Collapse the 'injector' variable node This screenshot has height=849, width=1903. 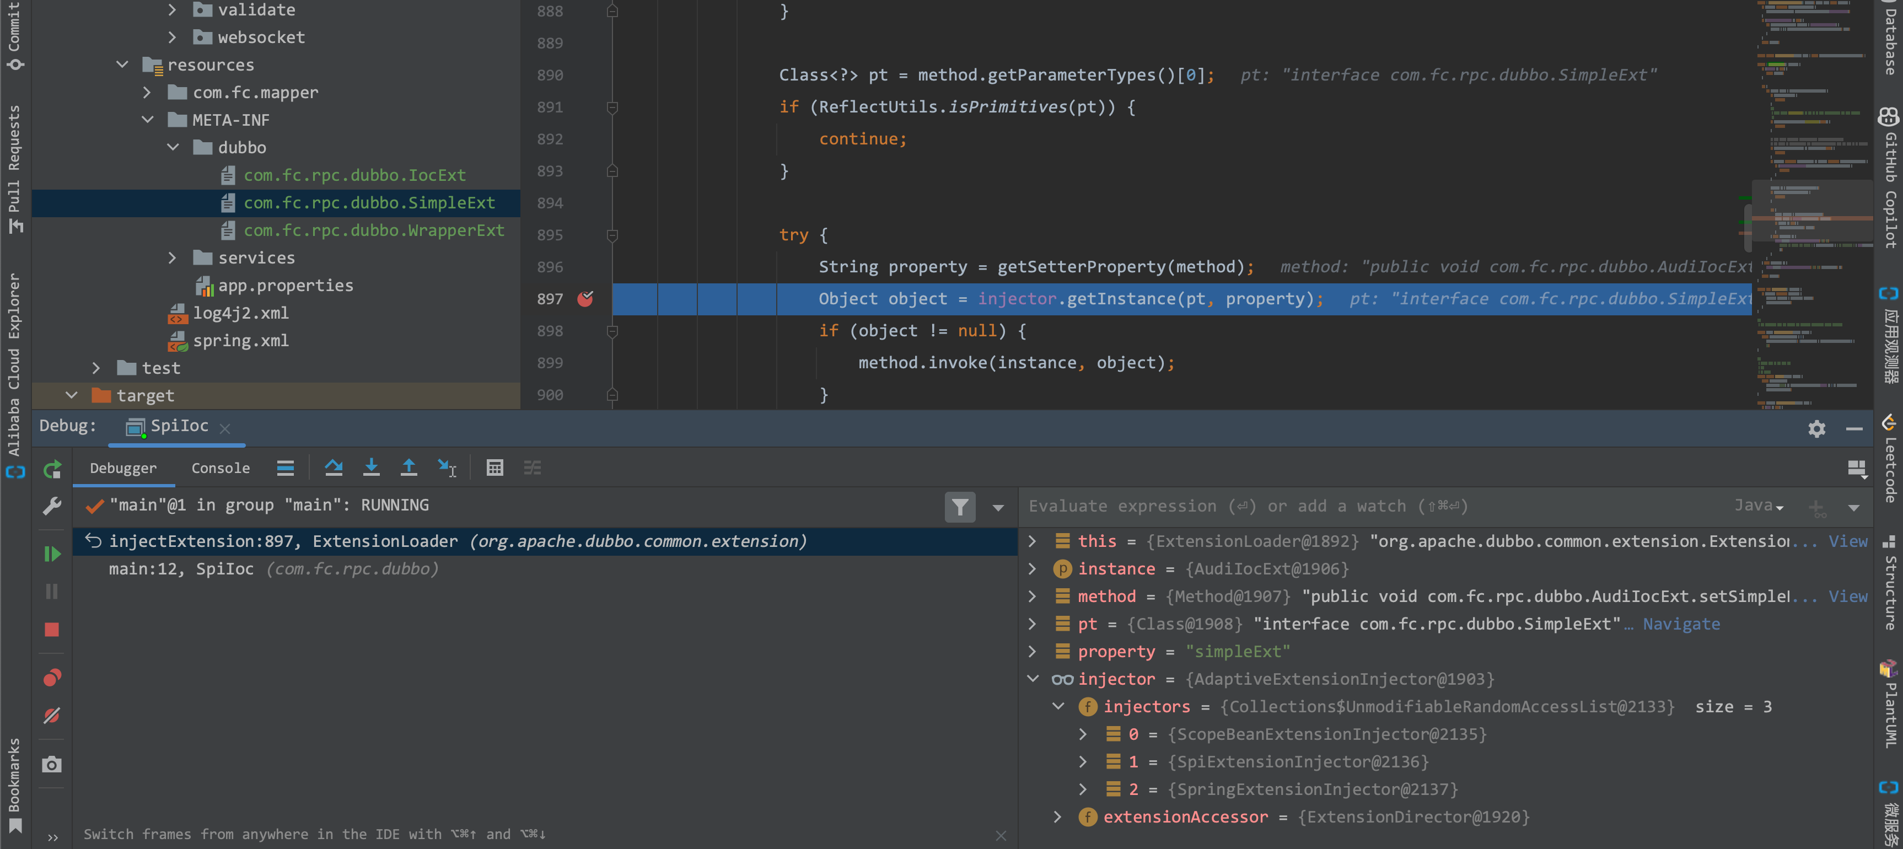coord(1033,679)
